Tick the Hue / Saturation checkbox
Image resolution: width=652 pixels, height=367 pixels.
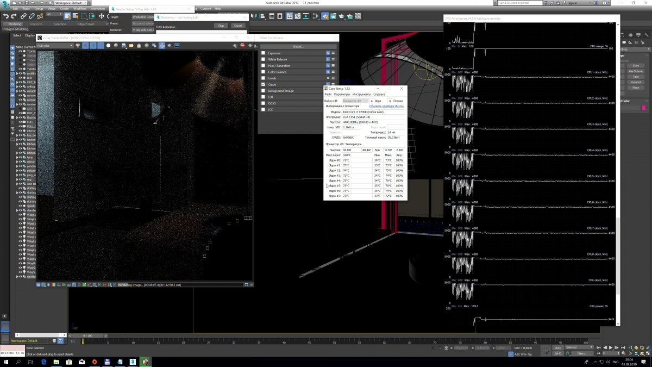click(264, 66)
